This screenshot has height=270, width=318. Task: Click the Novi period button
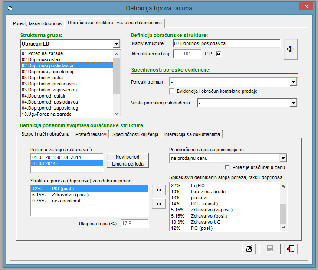128,157
